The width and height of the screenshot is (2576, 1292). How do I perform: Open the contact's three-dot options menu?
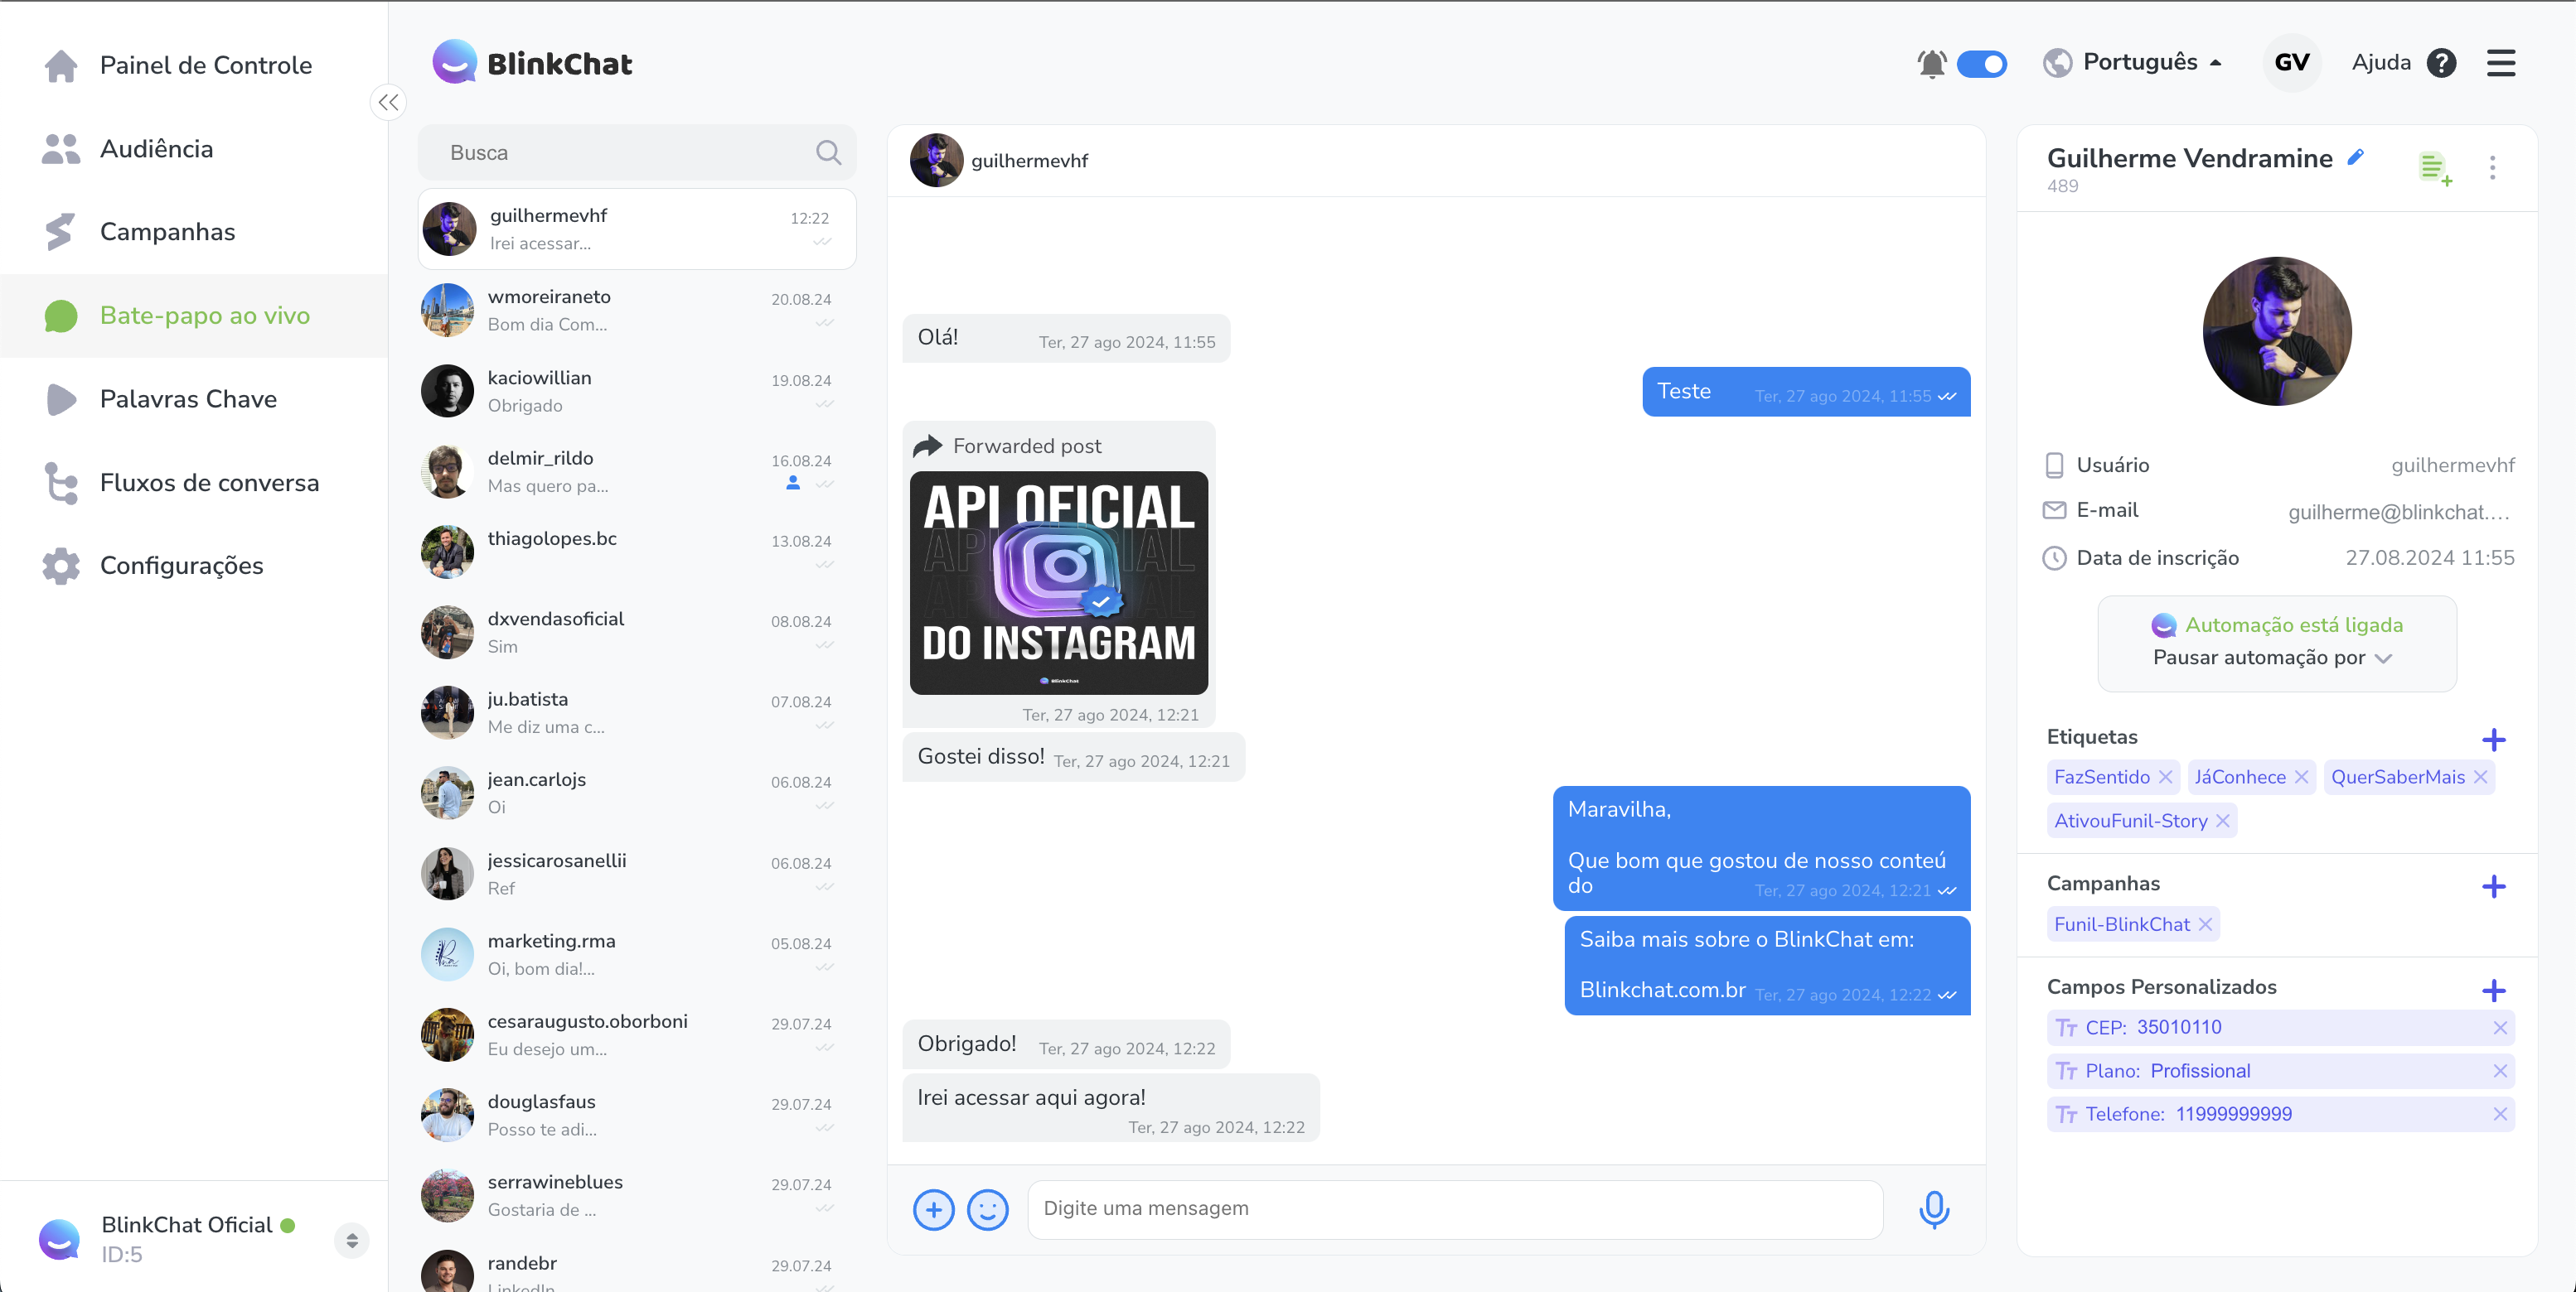2492,166
